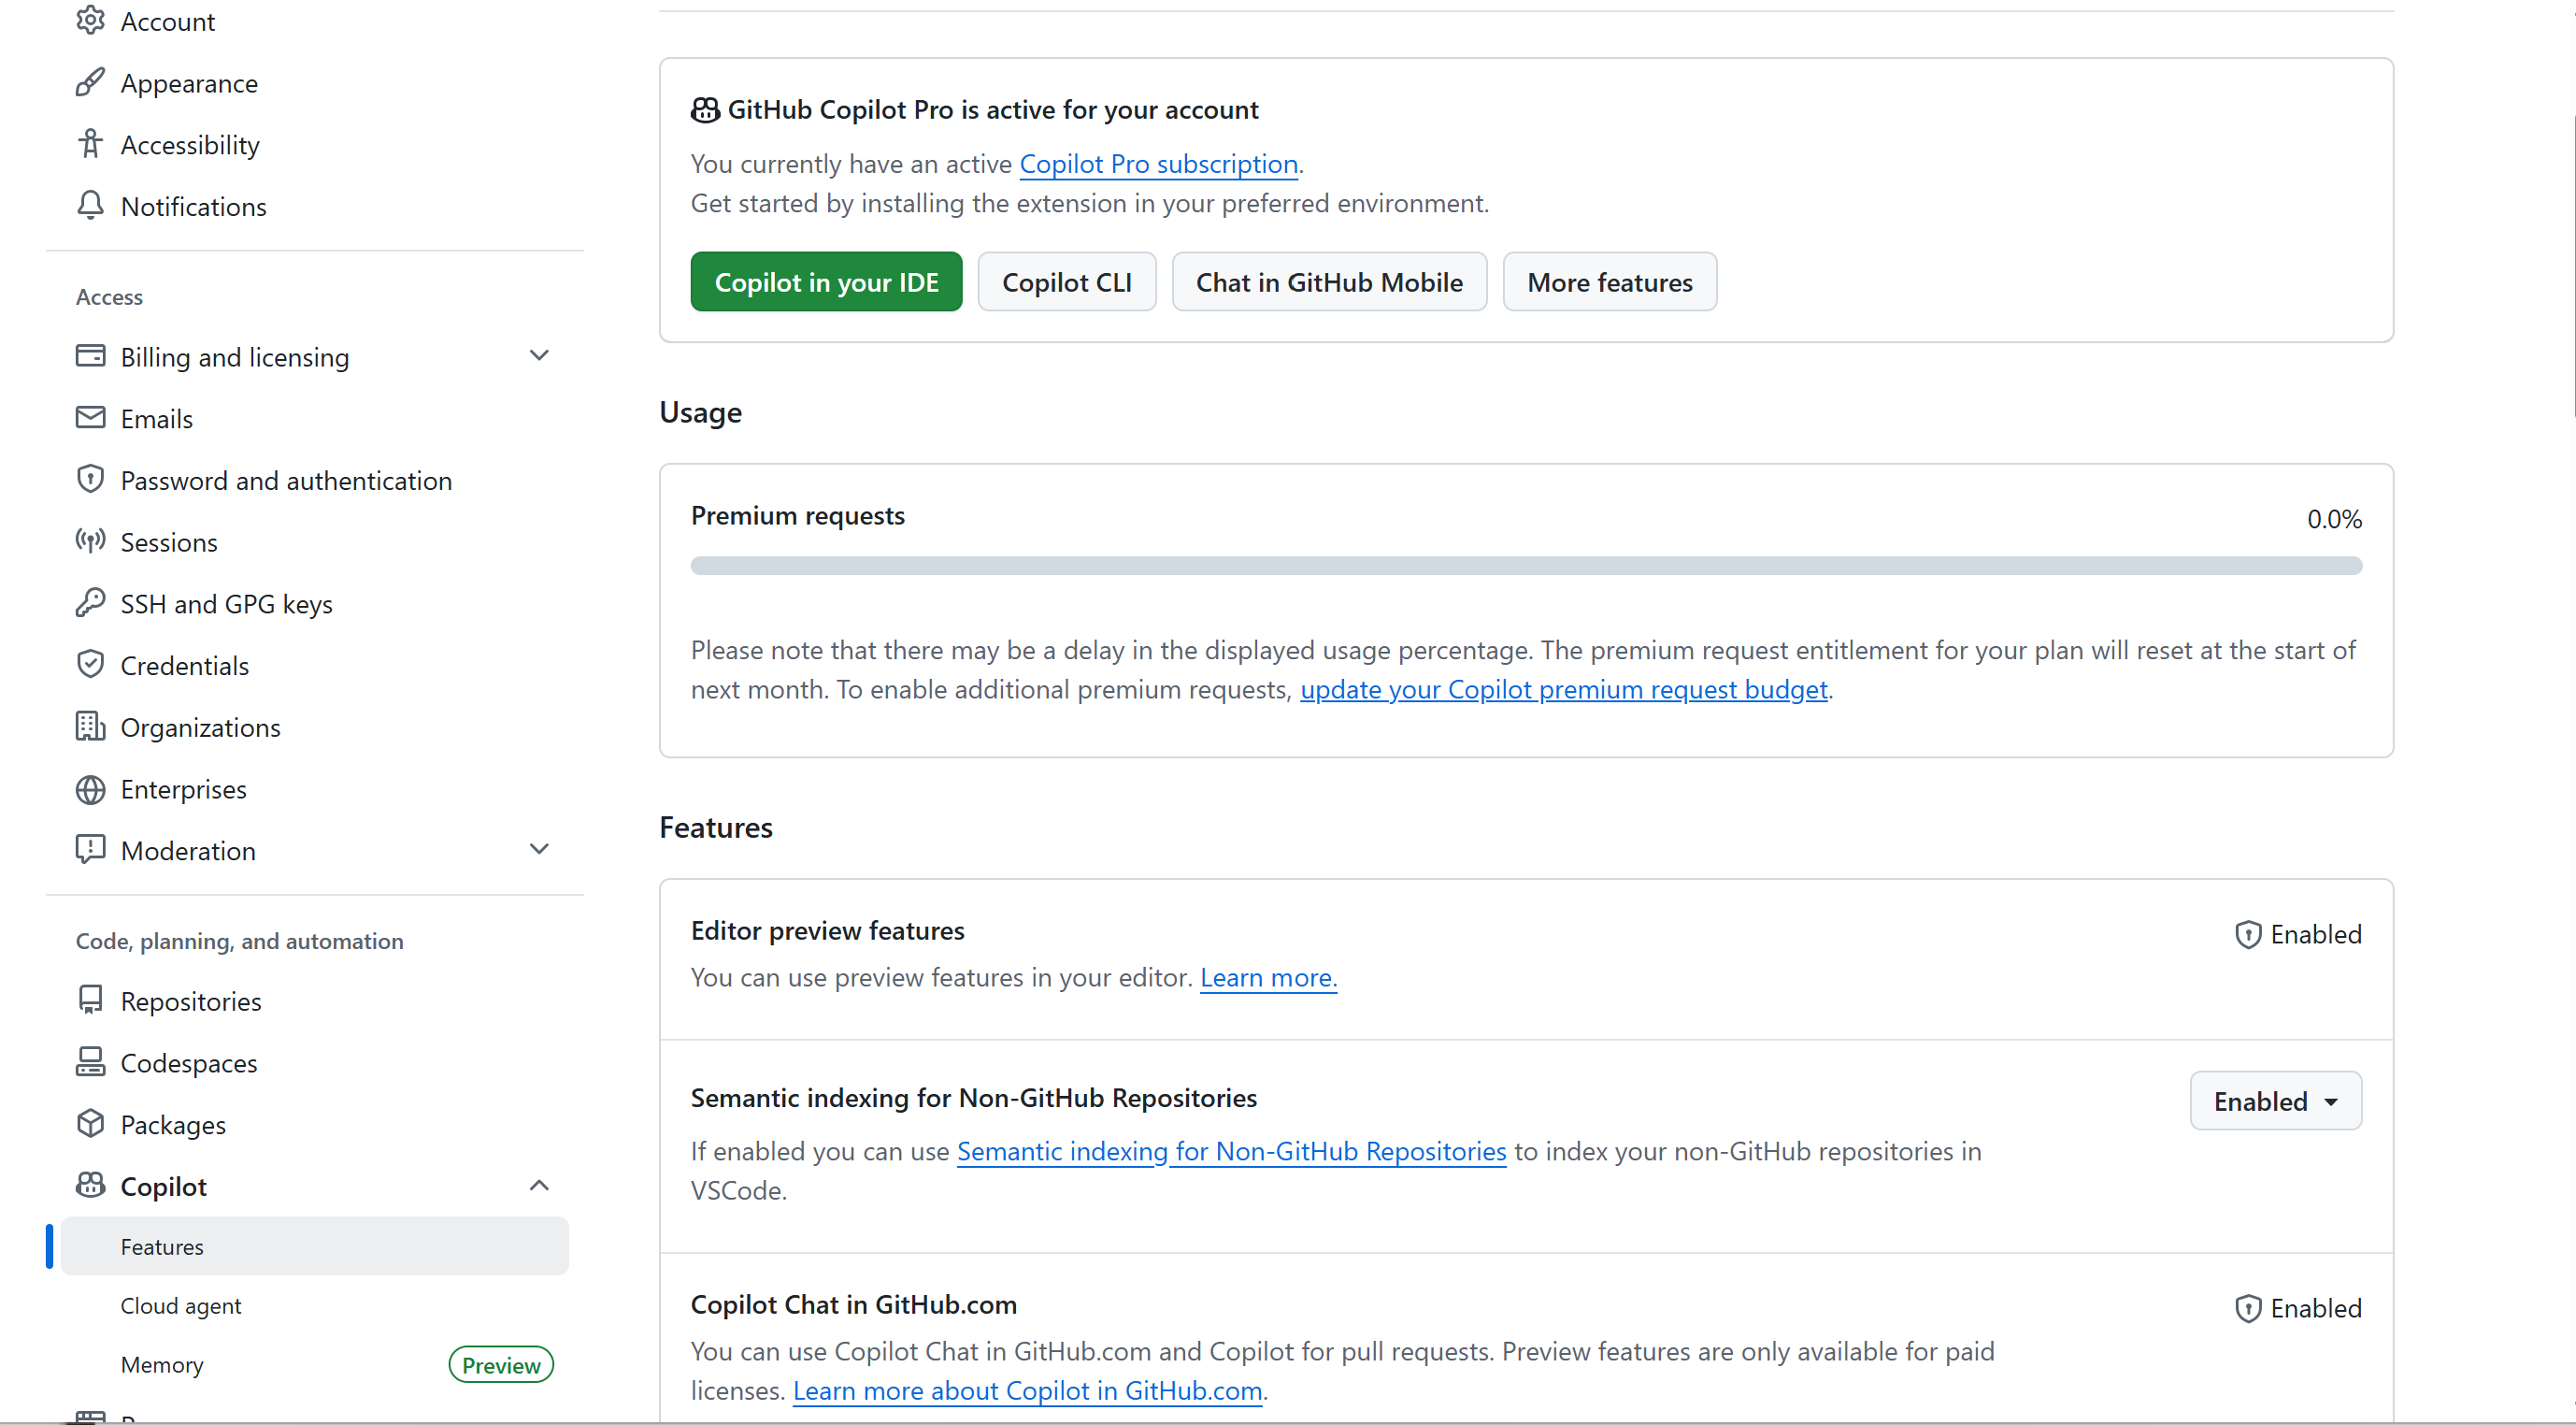Click the Sessions broadcast icon

[x=90, y=541]
